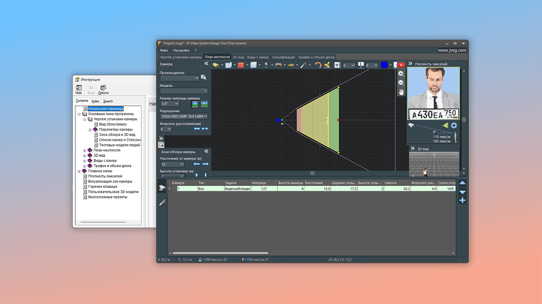Open the YouTube tutorial icon
Image resolution: width=542 pixels, height=304 pixels.
(x=401, y=65)
